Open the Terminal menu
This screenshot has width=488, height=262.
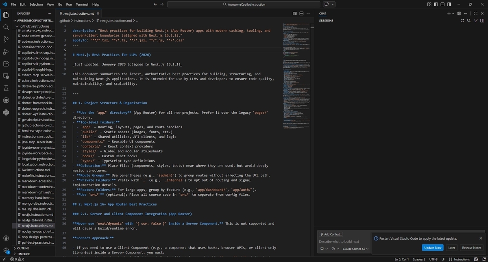[x=82, y=4]
